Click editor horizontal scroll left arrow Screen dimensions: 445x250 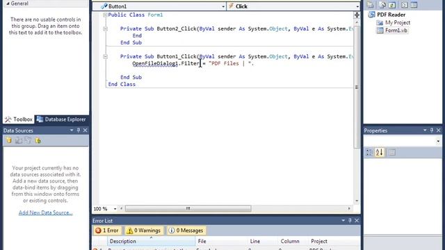[122, 208]
